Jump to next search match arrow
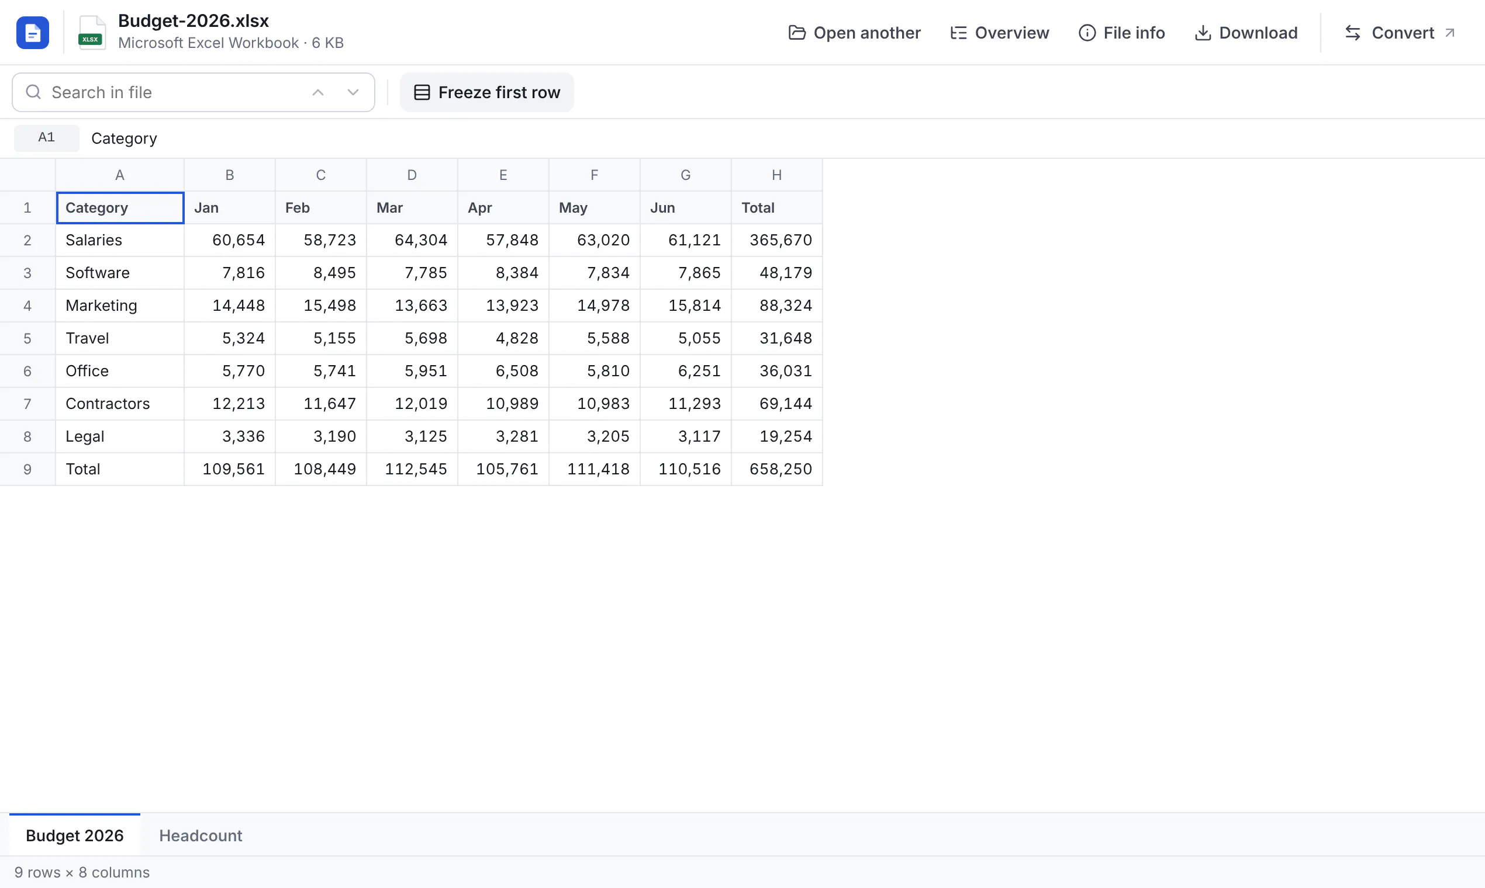1485x888 pixels. pos(353,92)
